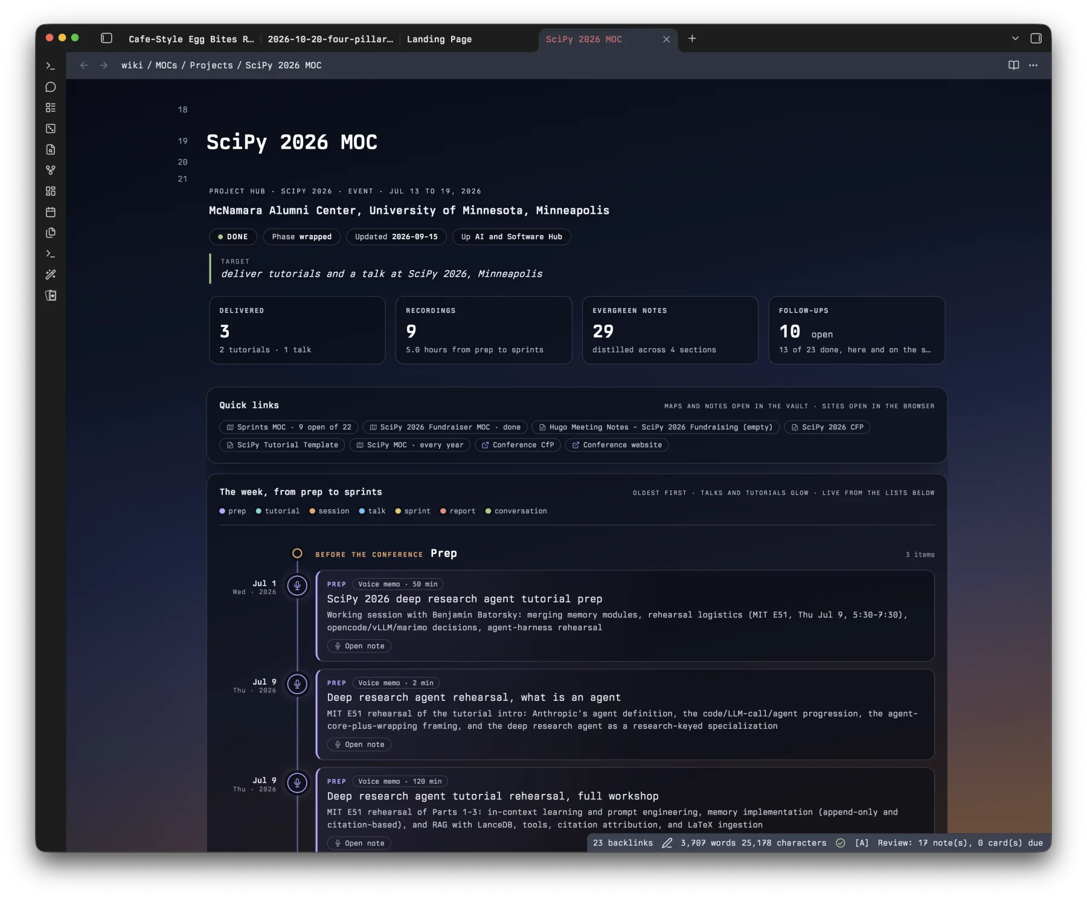Open Conference CfP external link
Screen dimensions: 1087x899
tap(518, 445)
